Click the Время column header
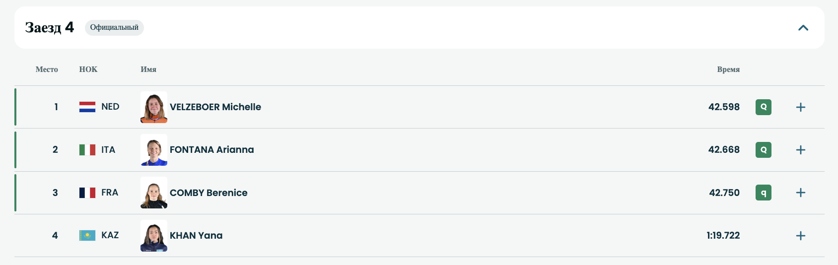The height and width of the screenshot is (265, 838). 728,69
